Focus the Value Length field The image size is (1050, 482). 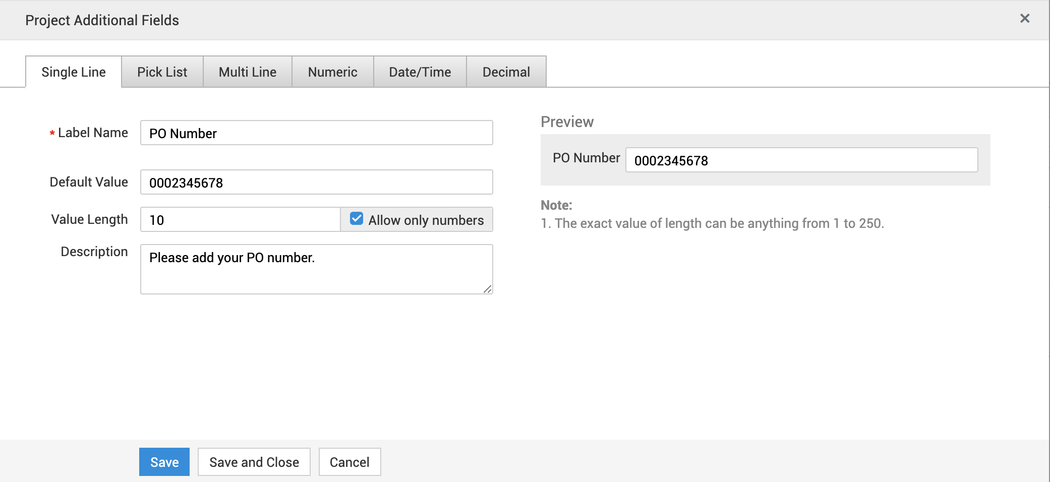(x=240, y=220)
